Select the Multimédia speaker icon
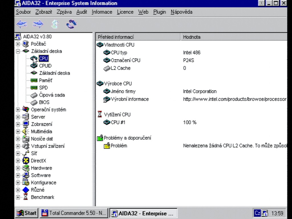The image size is (292, 219). click(26, 131)
